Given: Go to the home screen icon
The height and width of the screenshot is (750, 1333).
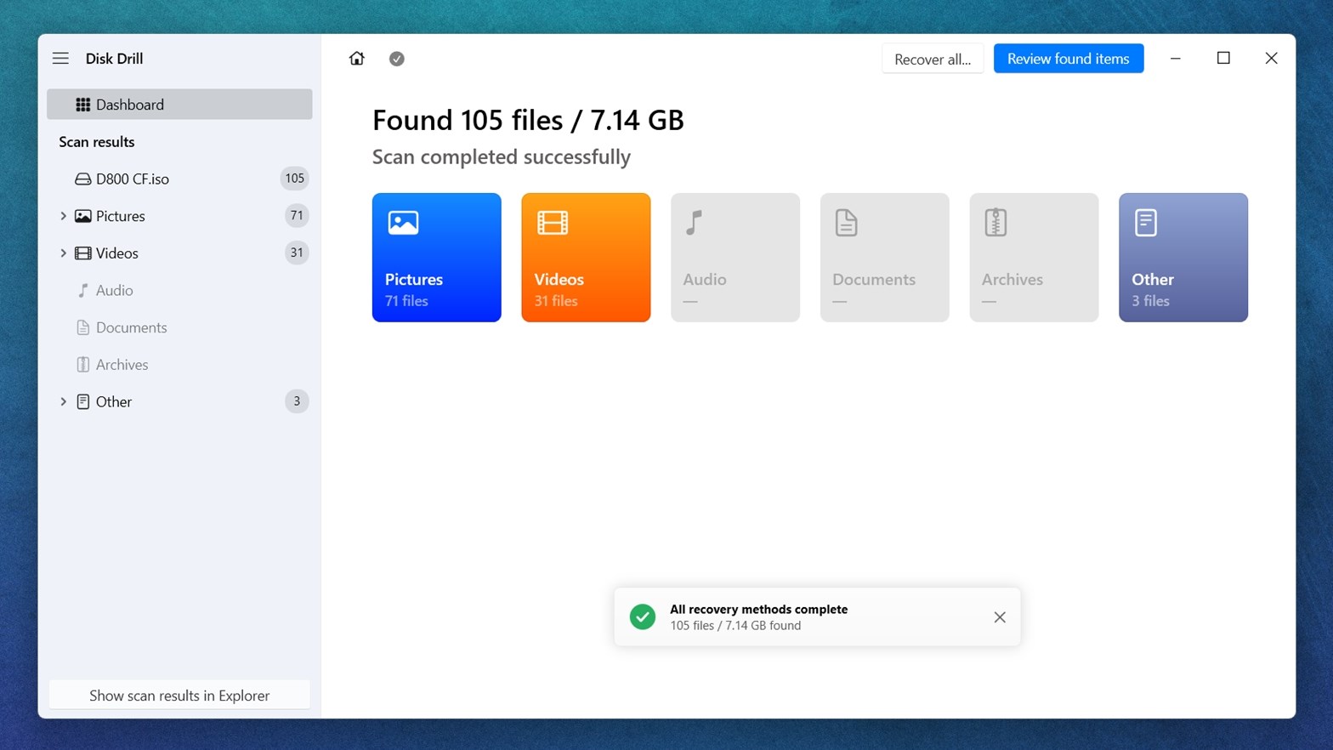Looking at the screenshot, I should (x=357, y=59).
